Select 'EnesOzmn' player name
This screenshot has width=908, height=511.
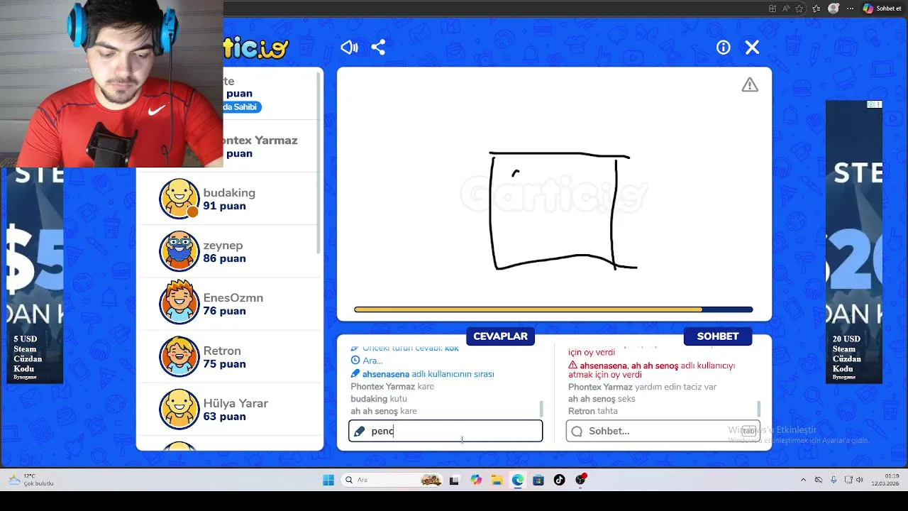[233, 298]
